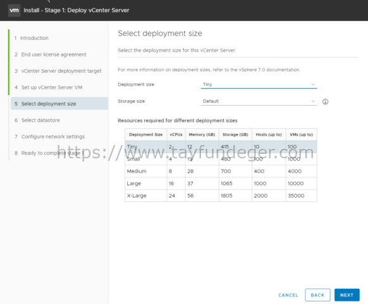Click the 700 storage cell for Medium
368x304 pixels.
[x=235, y=171]
